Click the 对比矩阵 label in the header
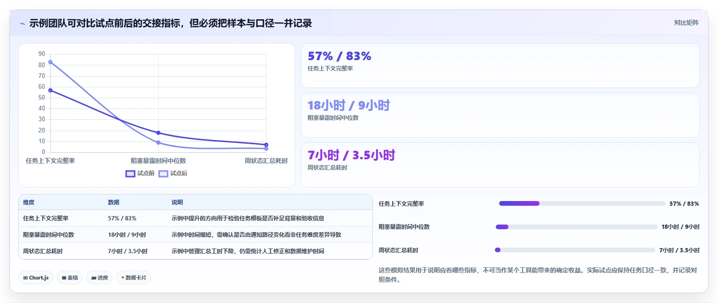The height and width of the screenshot is (303, 718). (x=686, y=23)
